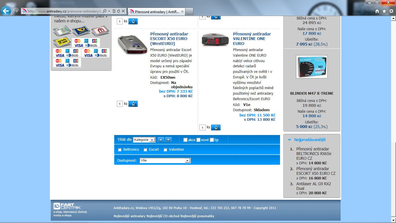Check the Valentine brand filter

pyautogui.click(x=166, y=150)
